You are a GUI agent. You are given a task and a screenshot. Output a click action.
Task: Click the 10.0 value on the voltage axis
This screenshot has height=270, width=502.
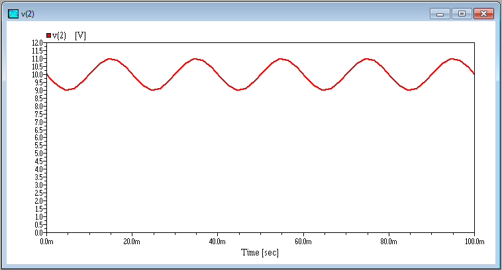pyautogui.click(x=37, y=75)
